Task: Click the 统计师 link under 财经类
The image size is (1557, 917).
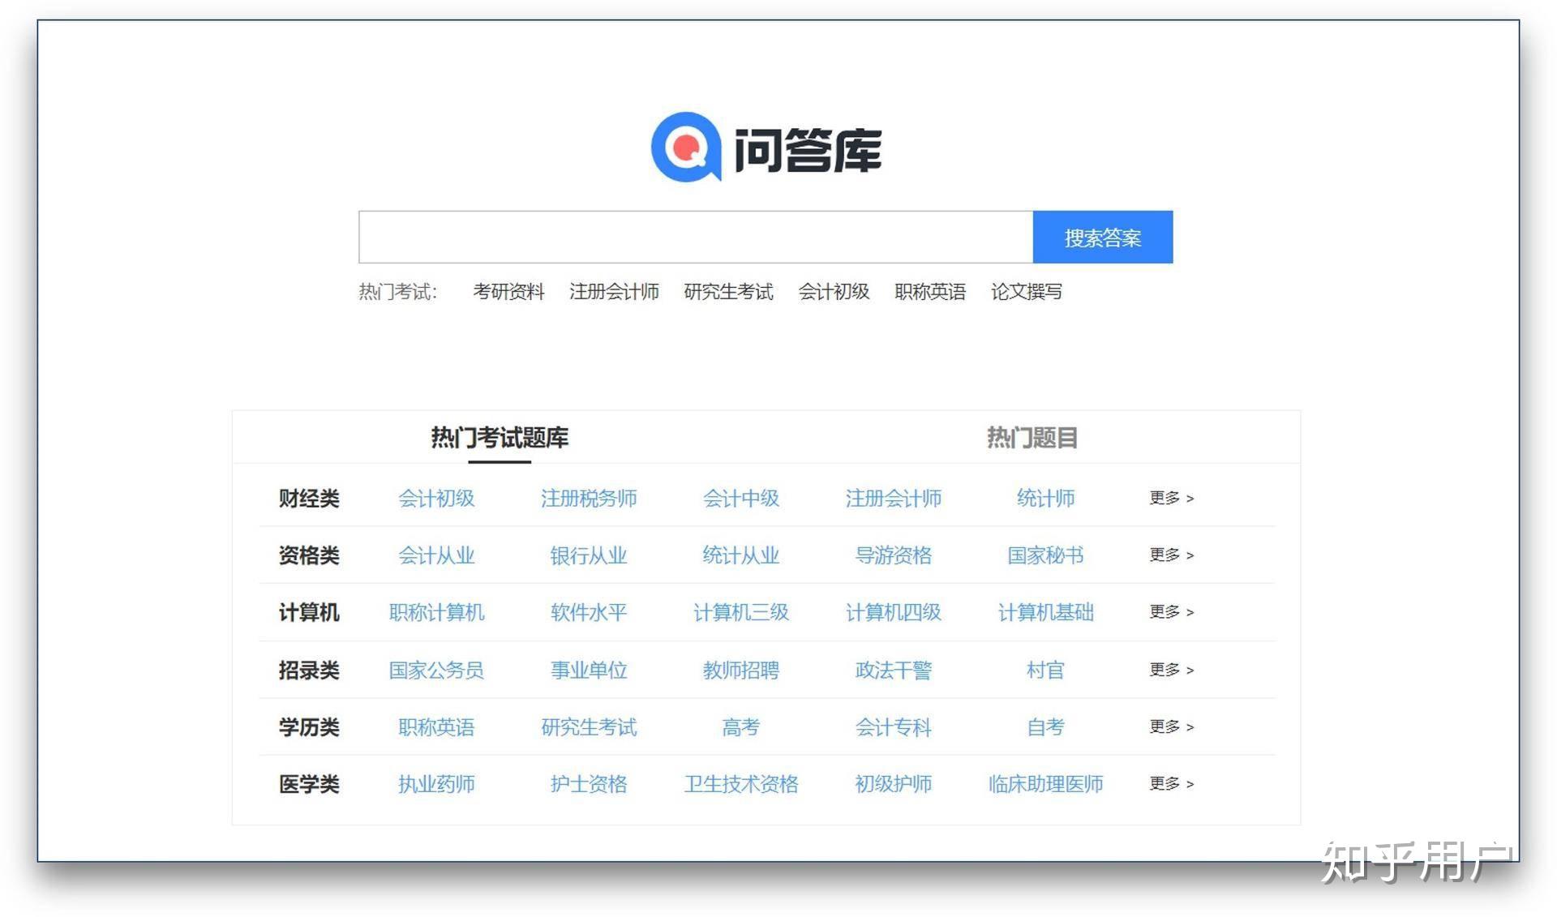Action: (1044, 499)
